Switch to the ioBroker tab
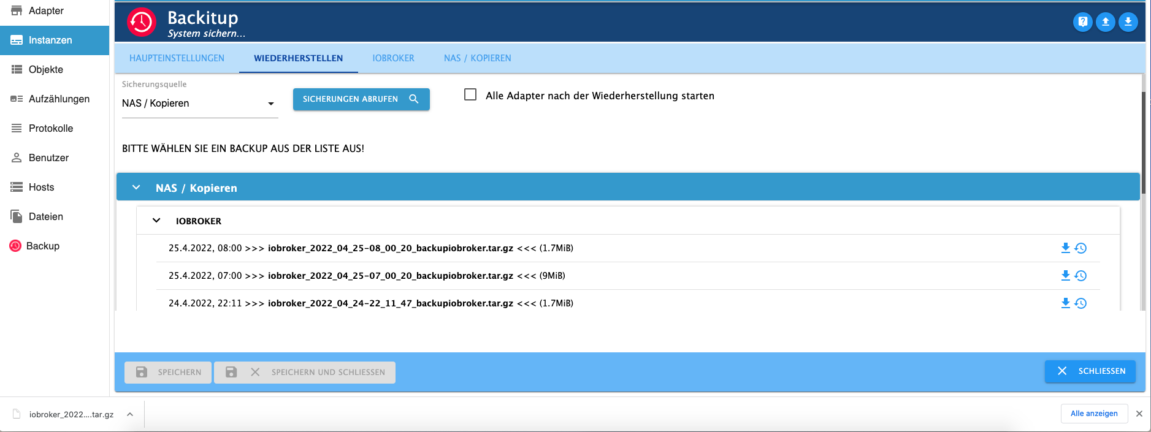The image size is (1151, 432). pyautogui.click(x=394, y=58)
